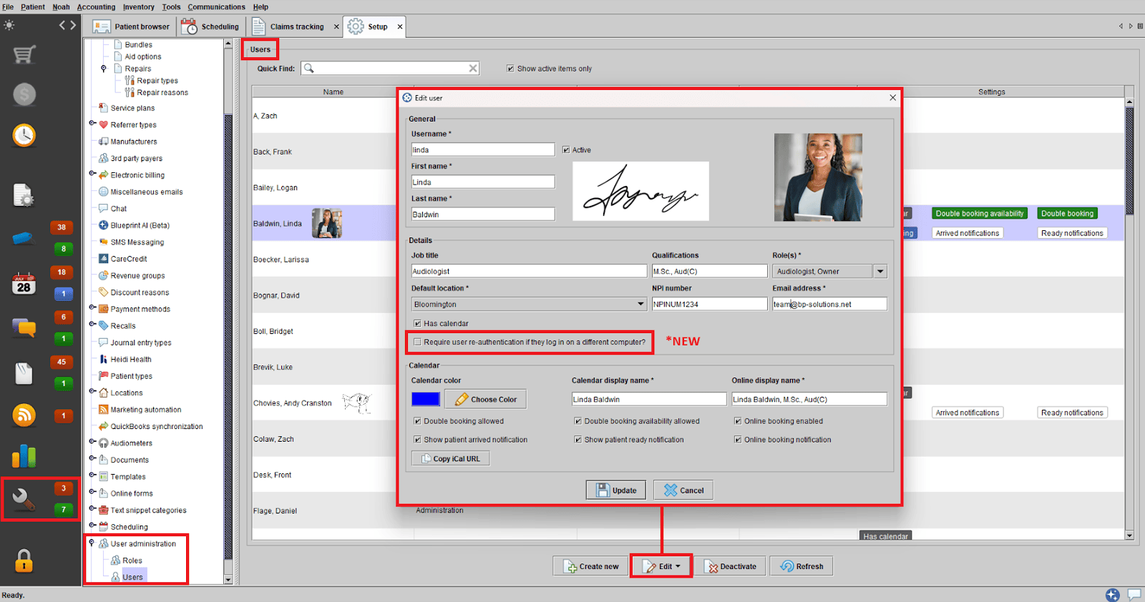
Task: Click the Update button
Action: pyautogui.click(x=615, y=490)
